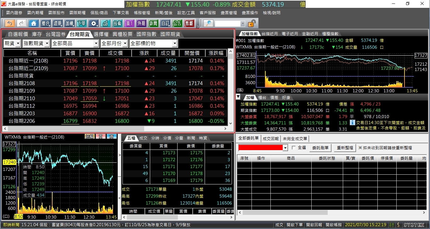Viewport: 430px width, 229px height.
Task: Click the chart analysis toolbar icon
Action: pyautogui.click(x=105, y=23)
